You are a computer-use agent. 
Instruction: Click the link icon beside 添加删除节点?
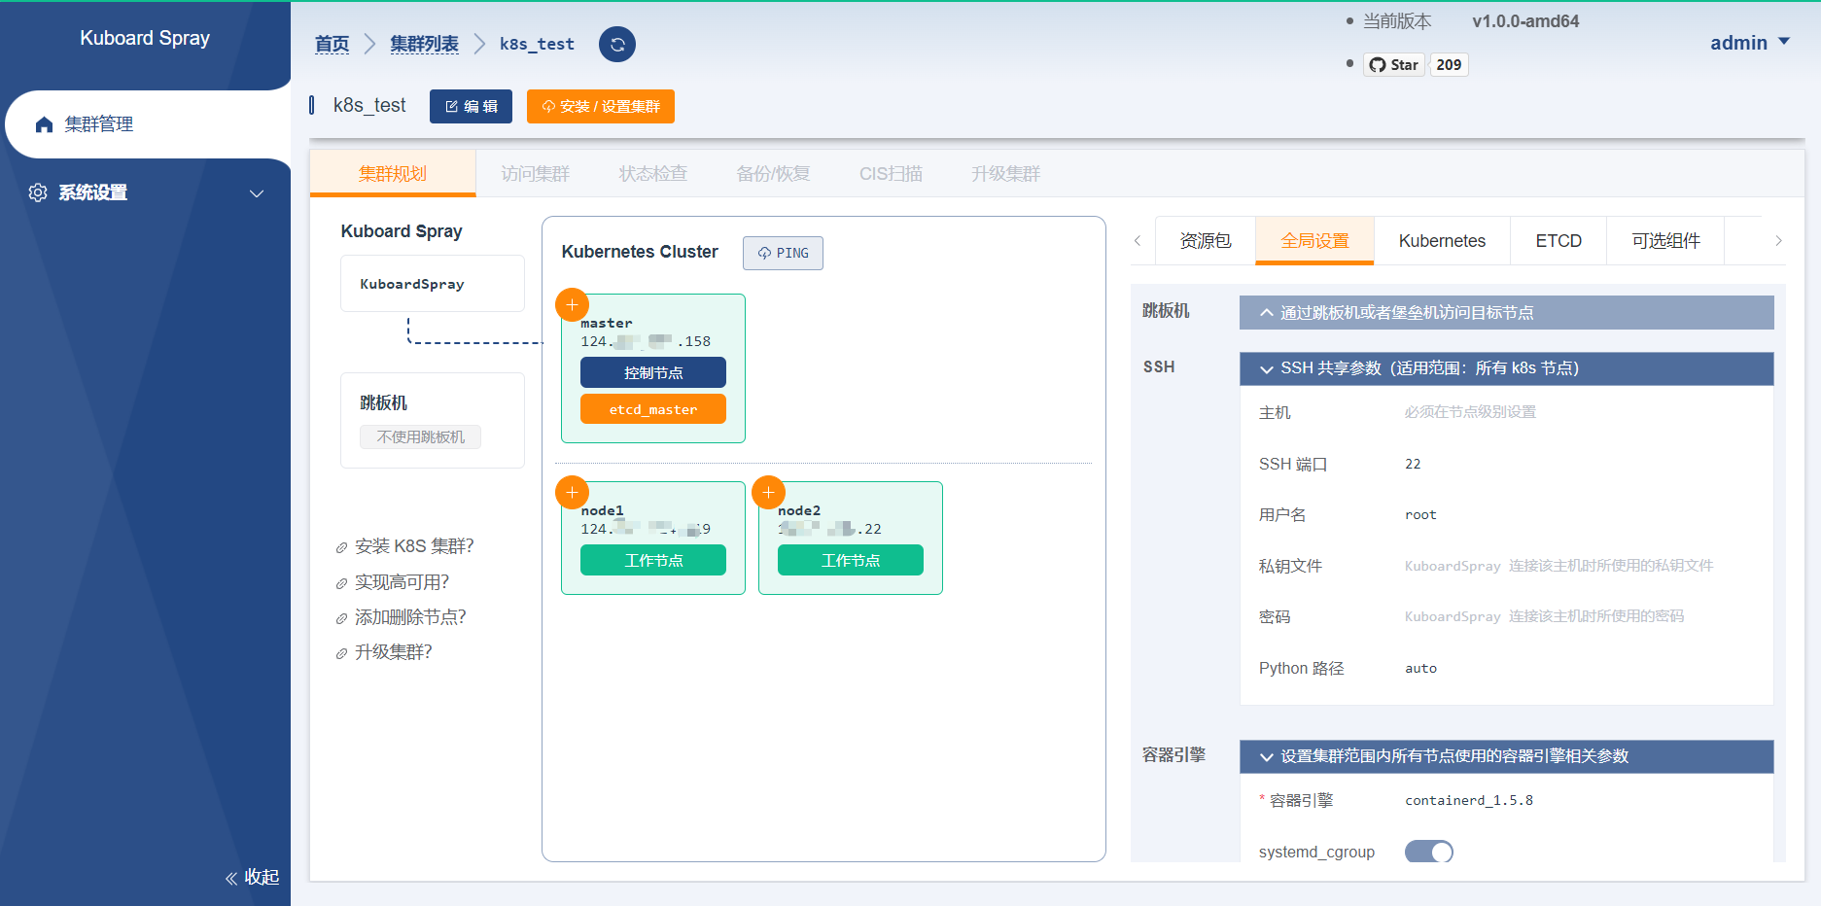pos(341,619)
